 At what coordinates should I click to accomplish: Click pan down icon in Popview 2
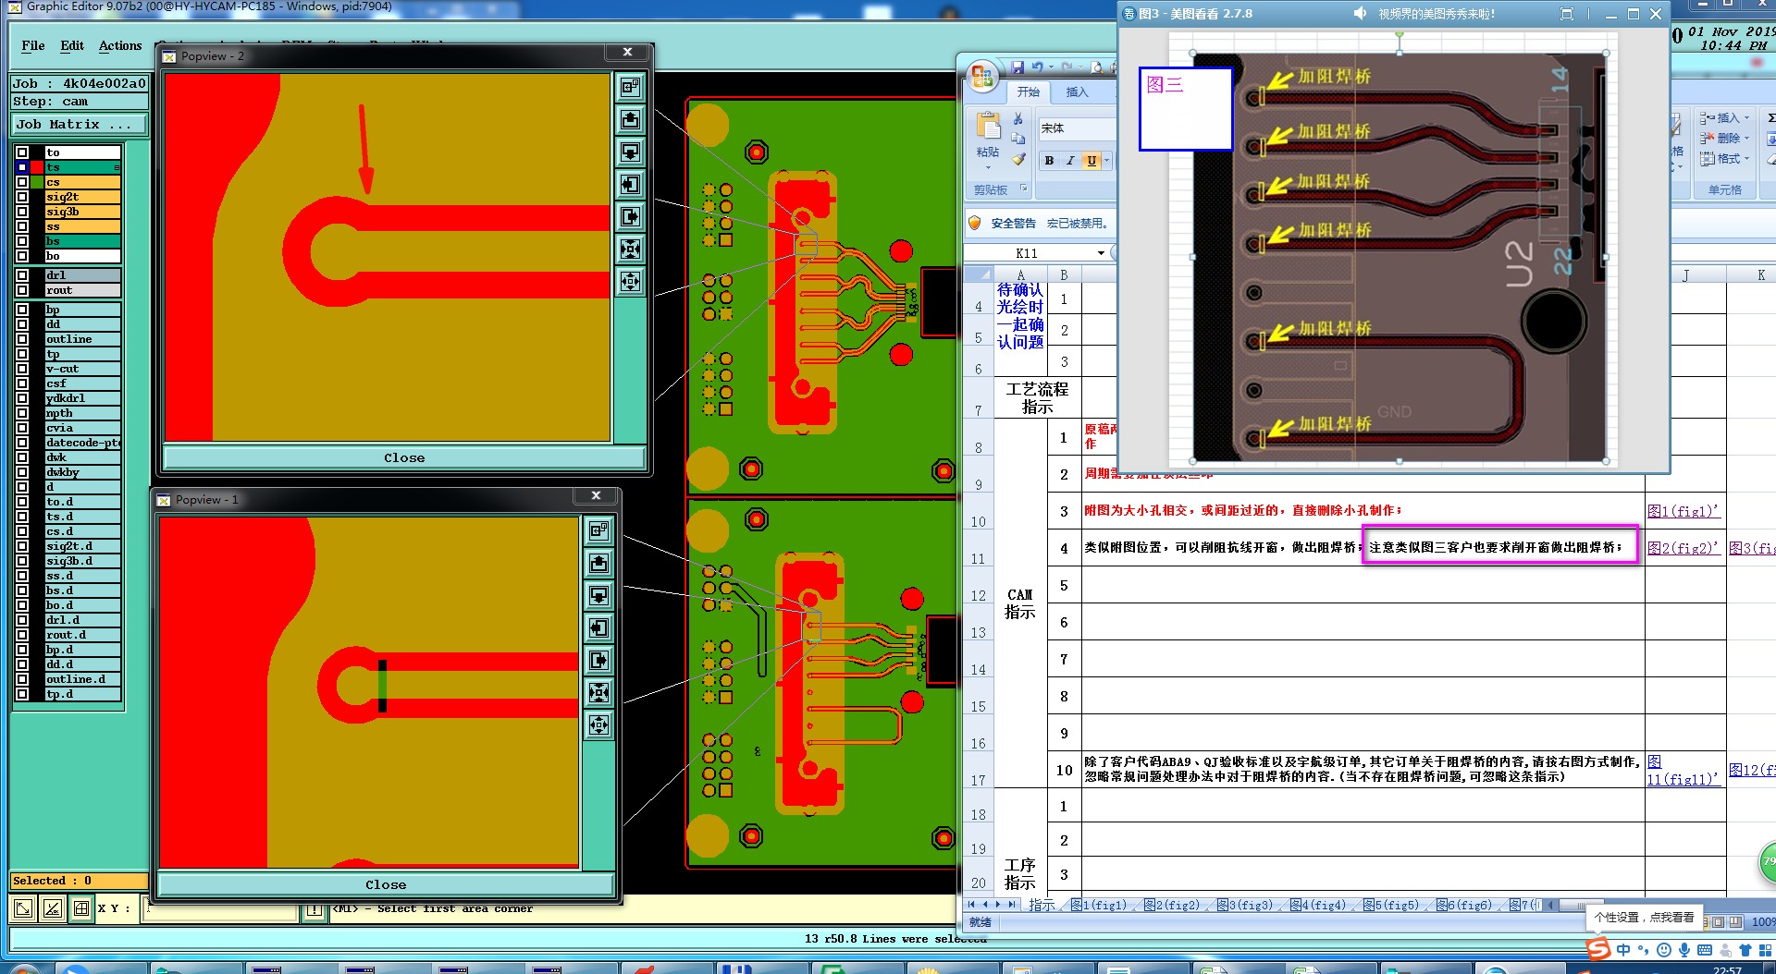click(x=630, y=152)
